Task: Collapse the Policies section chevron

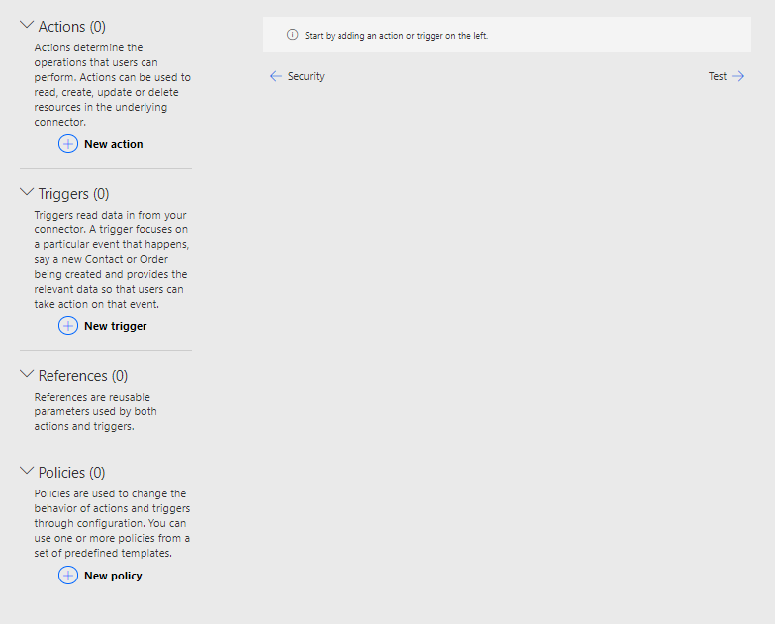Action: [x=27, y=472]
